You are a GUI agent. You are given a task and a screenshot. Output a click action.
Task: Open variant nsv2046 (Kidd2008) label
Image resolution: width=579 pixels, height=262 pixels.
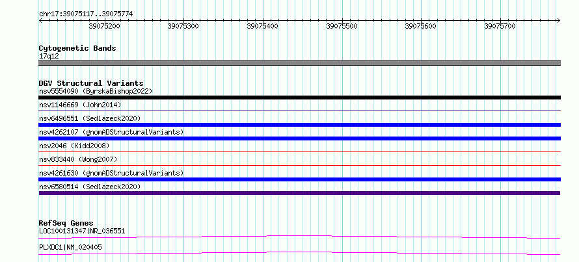(x=74, y=146)
